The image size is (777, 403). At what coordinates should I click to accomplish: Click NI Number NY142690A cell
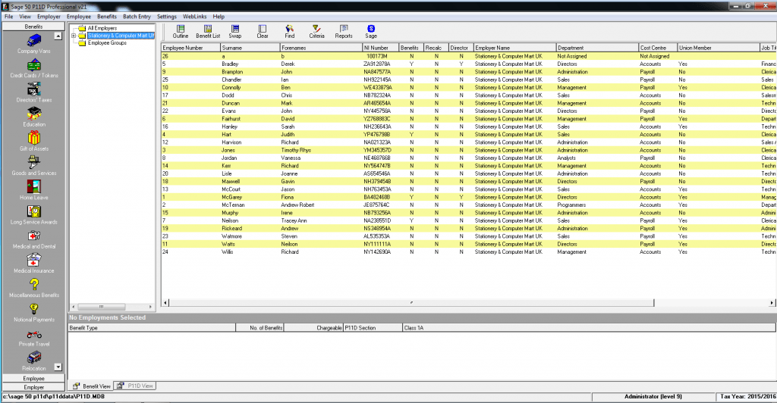point(380,251)
